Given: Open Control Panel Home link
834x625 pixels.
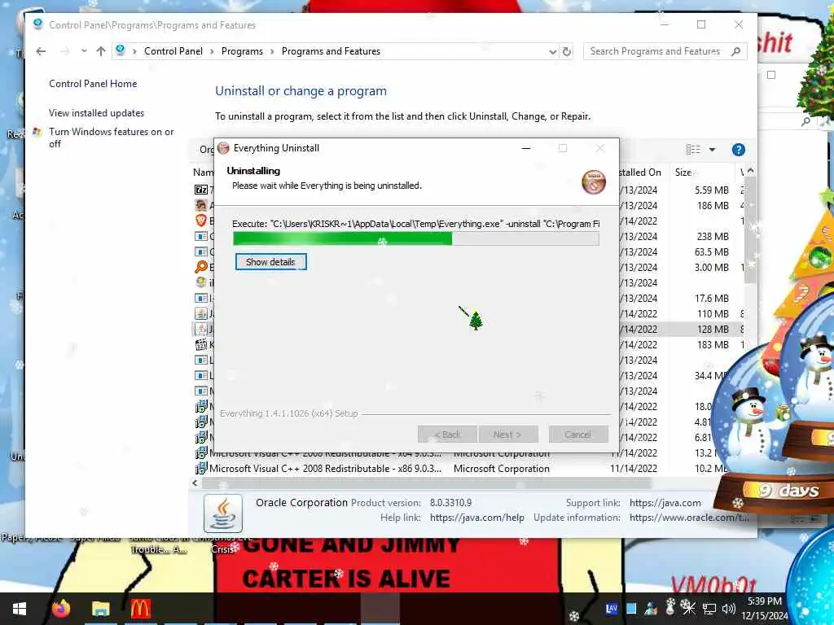Looking at the screenshot, I should tap(93, 84).
